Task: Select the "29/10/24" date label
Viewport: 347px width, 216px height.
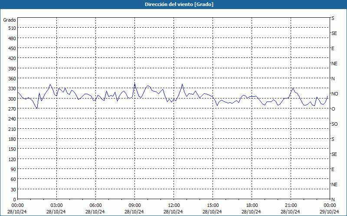Action: 330,212
